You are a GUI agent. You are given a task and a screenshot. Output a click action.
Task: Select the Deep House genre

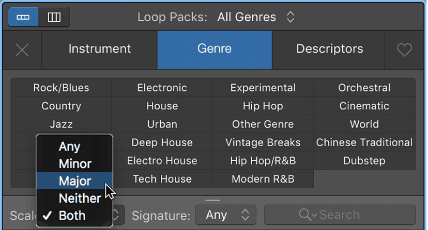162,142
